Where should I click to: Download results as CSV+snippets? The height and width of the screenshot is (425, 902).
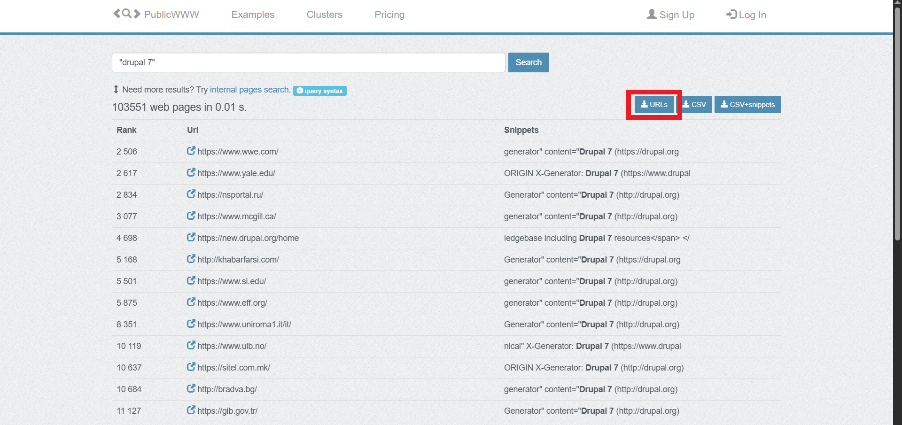[748, 104]
